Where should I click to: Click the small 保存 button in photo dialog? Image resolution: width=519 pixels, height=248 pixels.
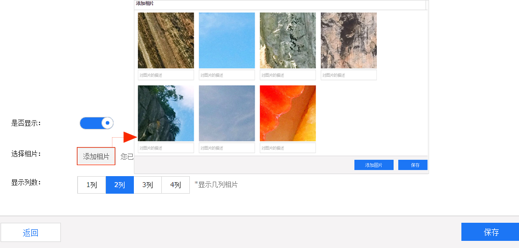pyautogui.click(x=413, y=165)
